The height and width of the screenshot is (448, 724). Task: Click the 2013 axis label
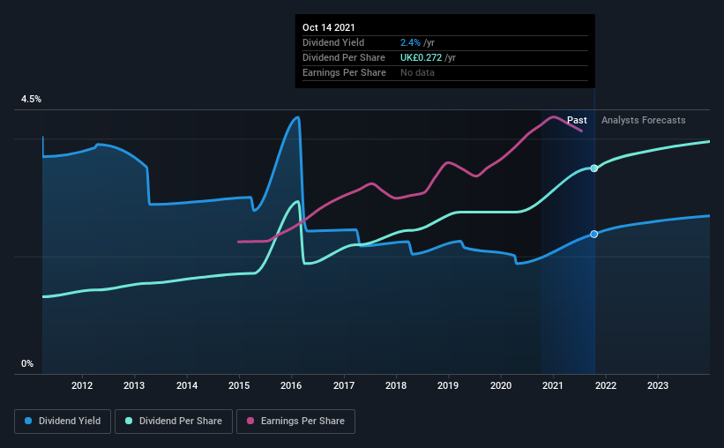click(x=134, y=385)
